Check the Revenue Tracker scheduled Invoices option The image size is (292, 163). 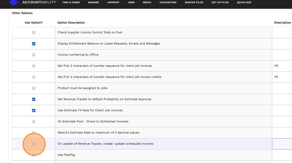pos(34,144)
